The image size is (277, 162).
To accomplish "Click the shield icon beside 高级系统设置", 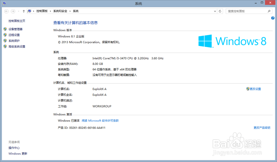I will (x=5, y=47).
